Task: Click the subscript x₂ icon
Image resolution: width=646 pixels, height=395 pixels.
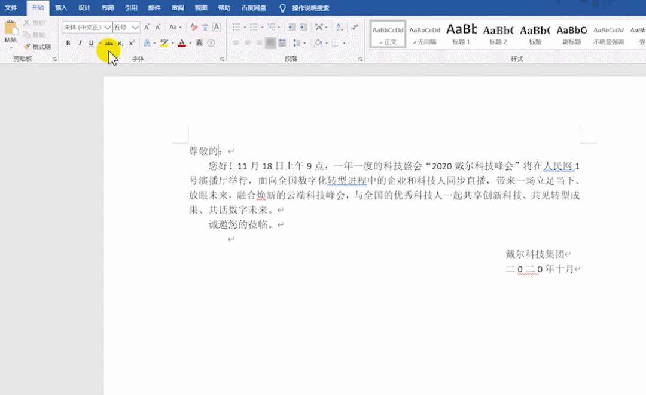Action: click(120, 43)
